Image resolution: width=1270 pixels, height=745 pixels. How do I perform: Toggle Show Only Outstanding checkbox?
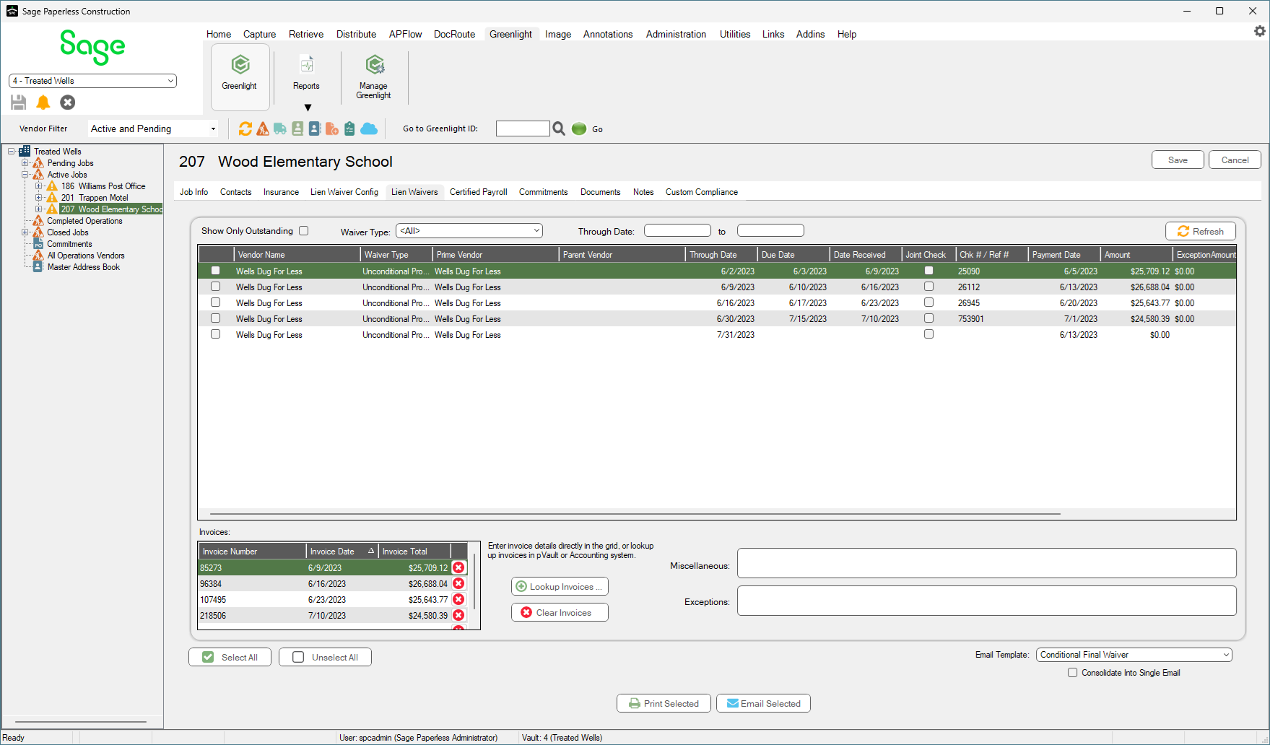point(304,231)
